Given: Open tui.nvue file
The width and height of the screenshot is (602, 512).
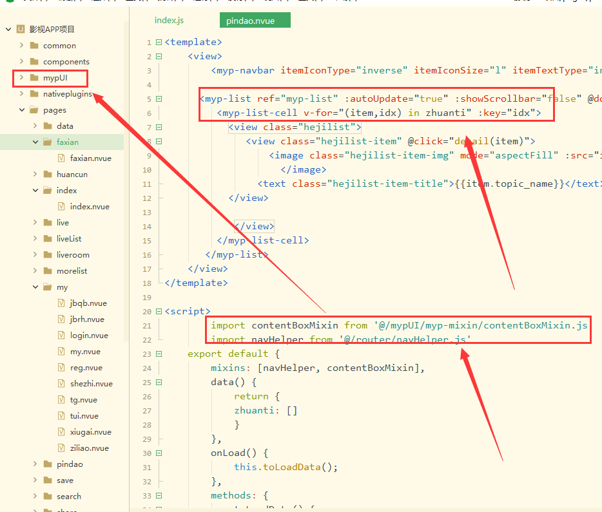Looking at the screenshot, I should (84, 416).
